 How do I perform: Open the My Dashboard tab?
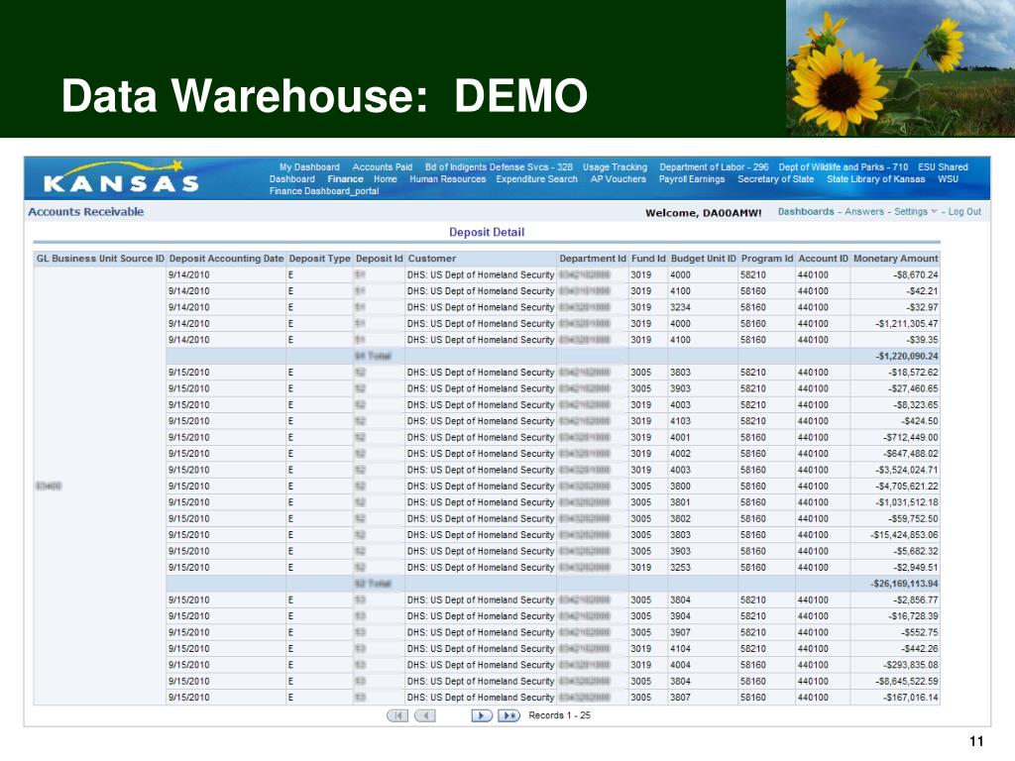(309, 166)
